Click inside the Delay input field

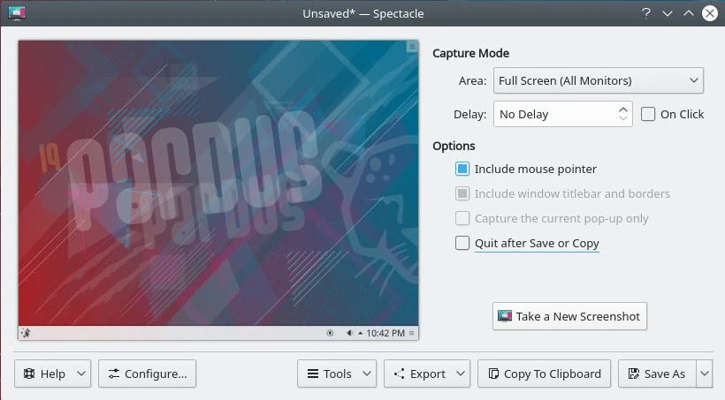(x=553, y=114)
